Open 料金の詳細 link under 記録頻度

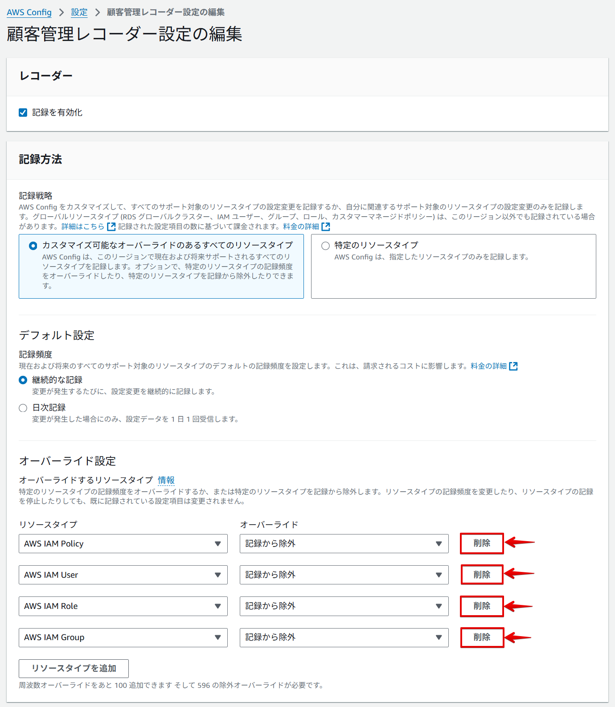click(x=489, y=366)
